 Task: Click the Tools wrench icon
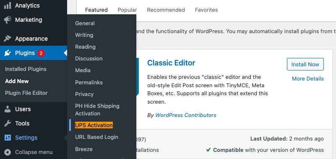[8, 123]
